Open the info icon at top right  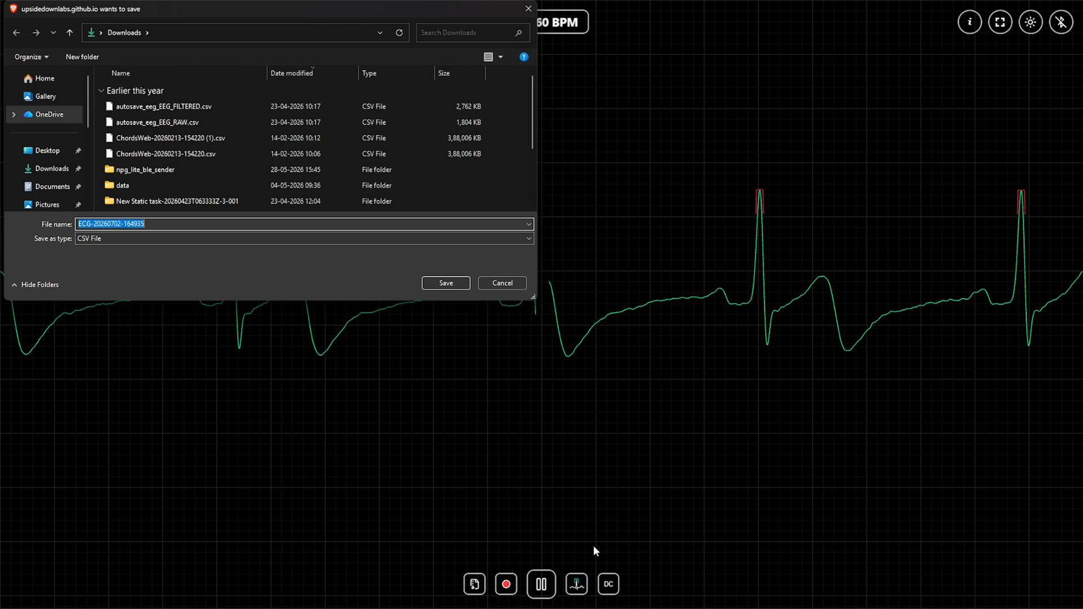(970, 22)
